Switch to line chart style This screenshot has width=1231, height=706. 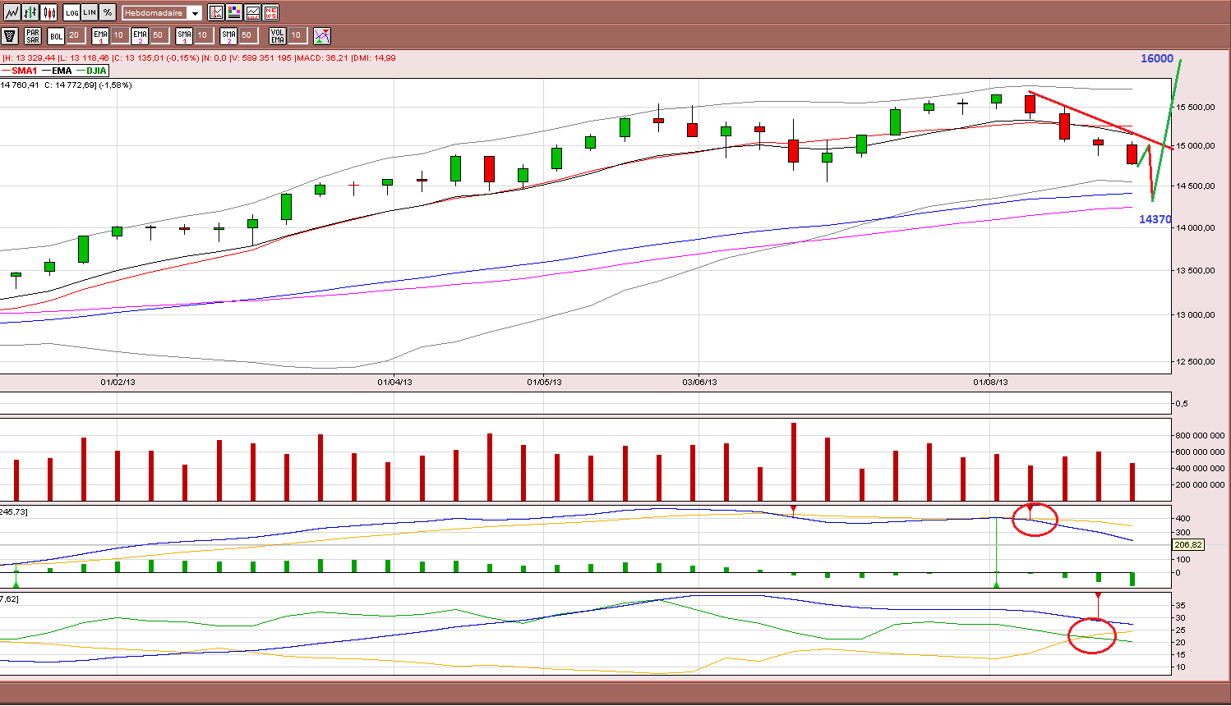pos(12,13)
